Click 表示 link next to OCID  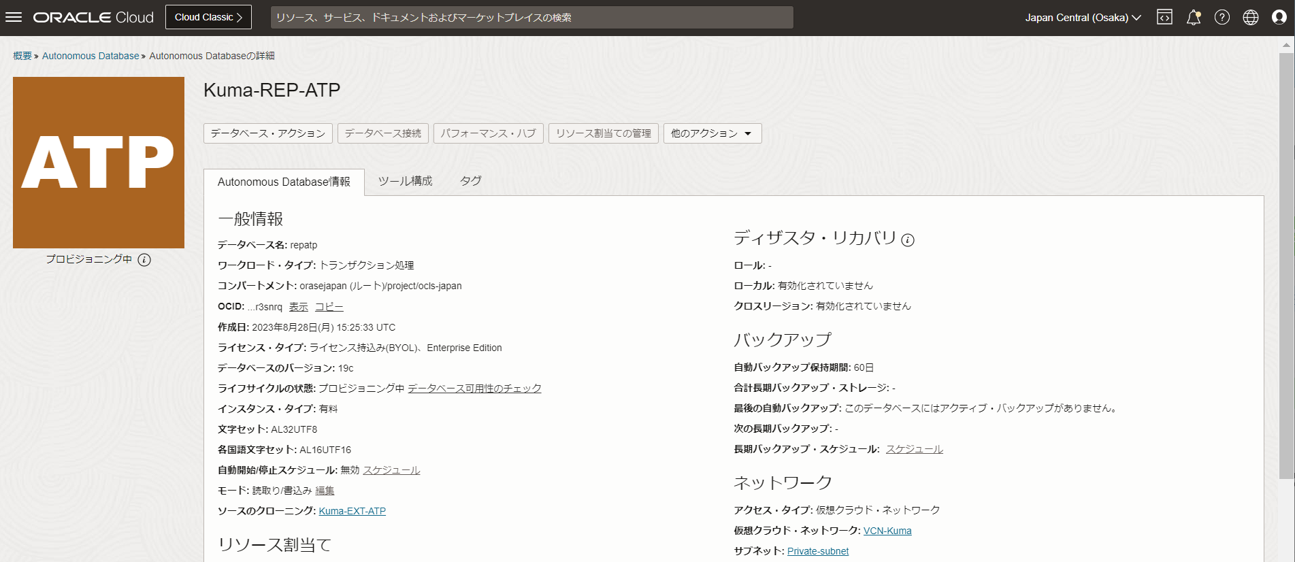click(x=299, y=307)
